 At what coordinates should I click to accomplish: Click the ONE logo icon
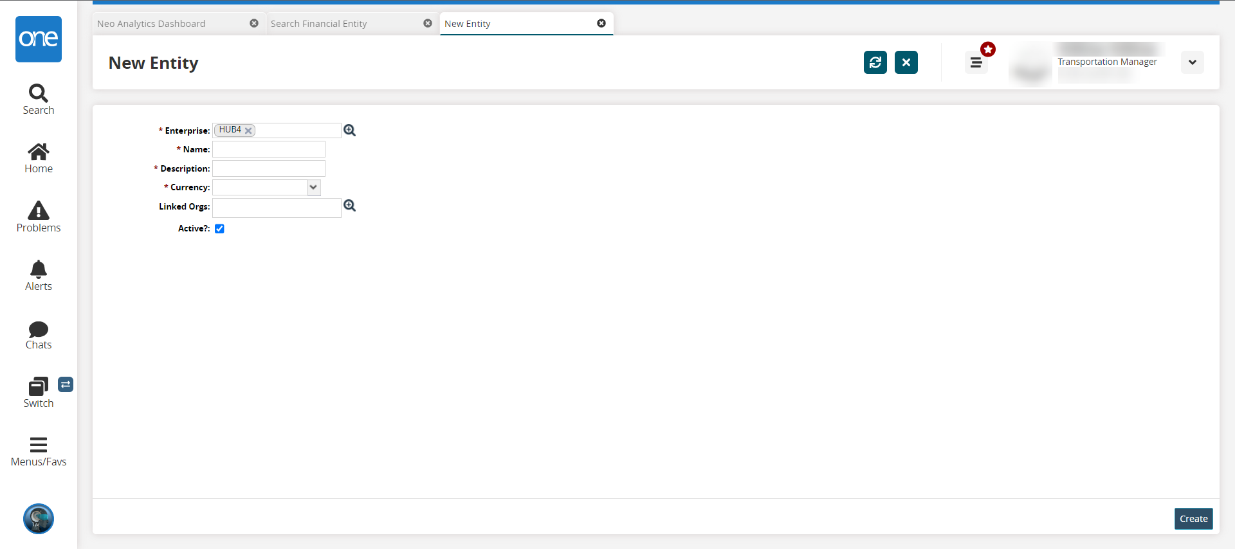pyautogui.click(x=39, y=39)
